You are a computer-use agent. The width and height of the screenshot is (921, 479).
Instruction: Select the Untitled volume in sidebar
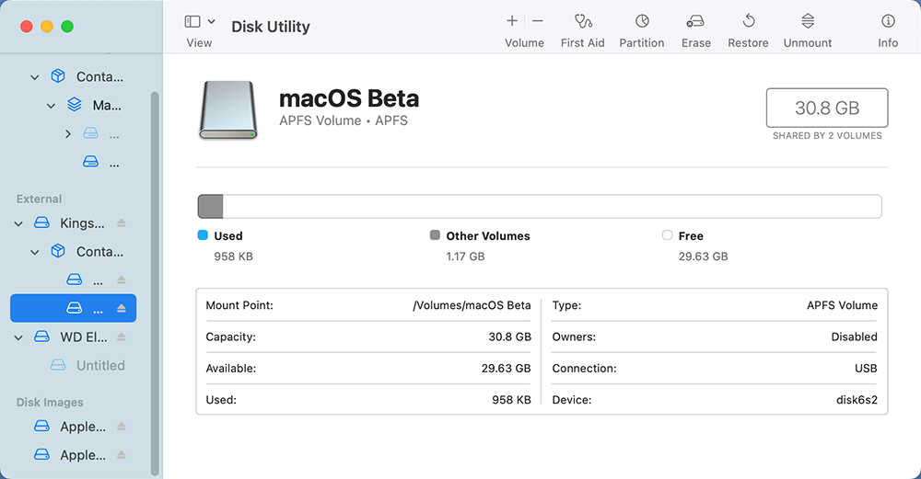coord(100,365)
